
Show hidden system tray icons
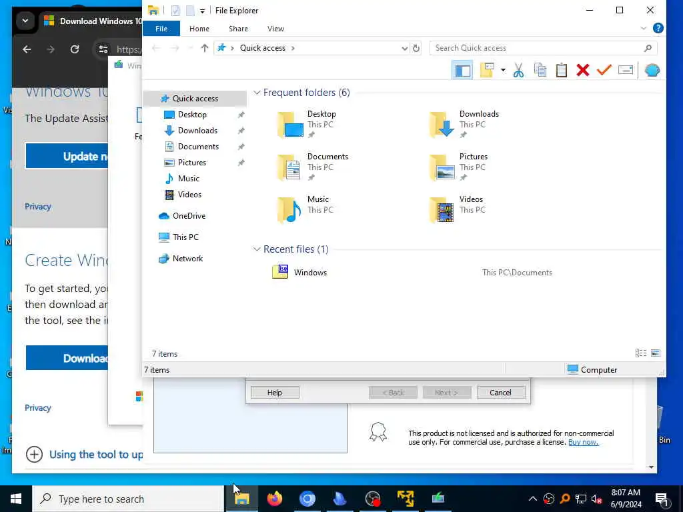[x=532, y=499]
